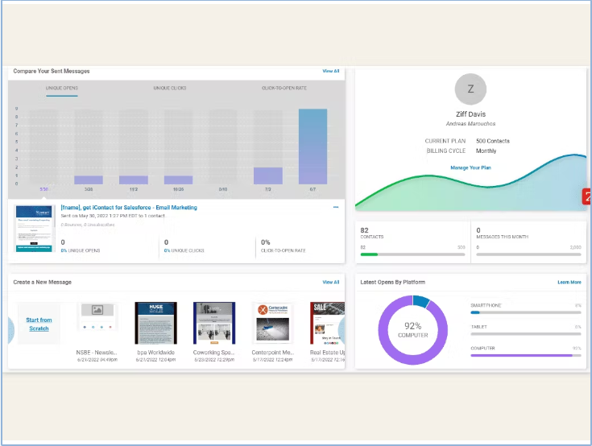Open the iContact for Salesforce message title
Viewport: 592px width, 446px height.
129,208
